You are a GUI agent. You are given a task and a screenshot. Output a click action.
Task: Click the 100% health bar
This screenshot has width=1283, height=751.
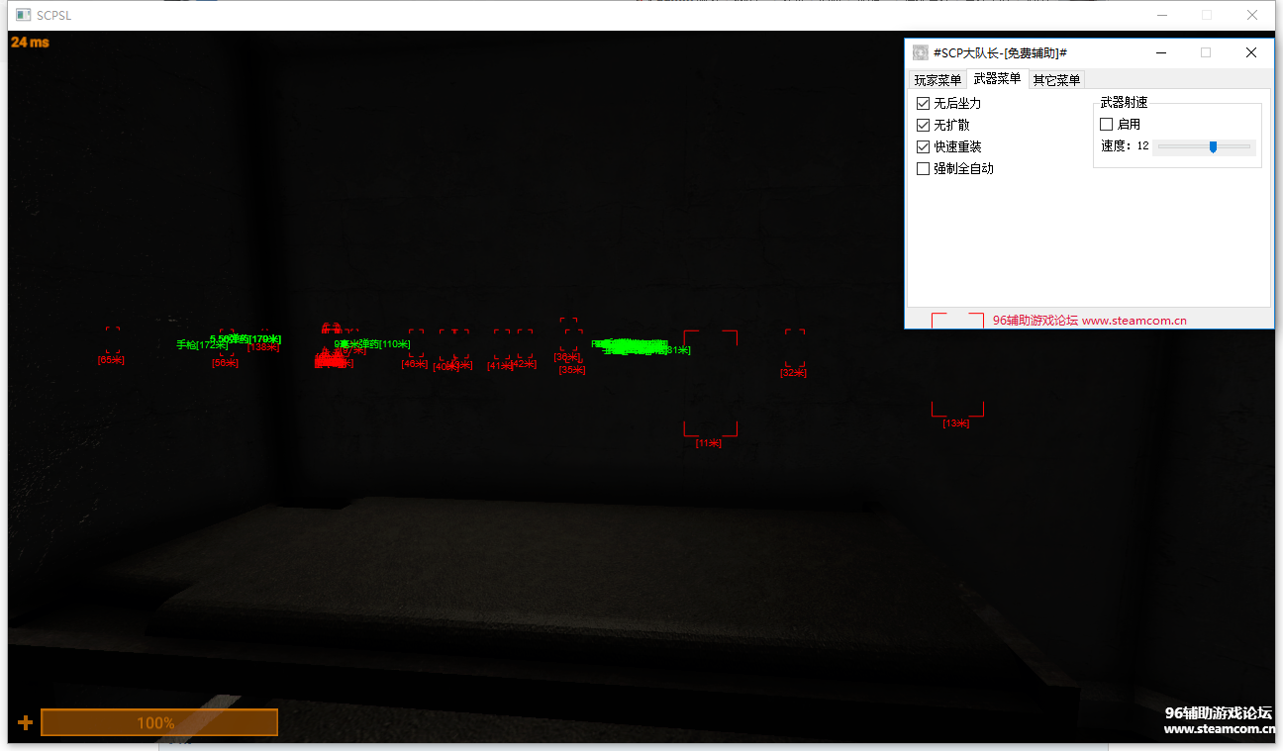click(158, 723)
